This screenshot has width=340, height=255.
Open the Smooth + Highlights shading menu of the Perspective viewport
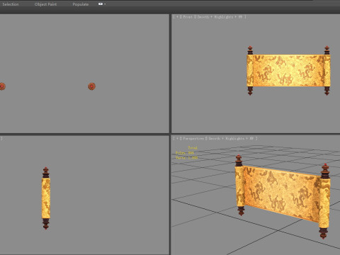pyautogui.click(x=231, y=139)
